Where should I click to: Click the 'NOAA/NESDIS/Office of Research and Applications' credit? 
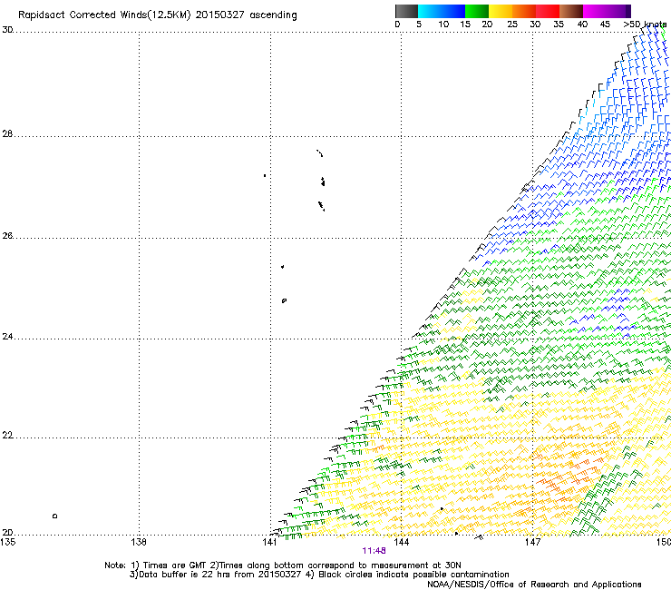(534, 585)
